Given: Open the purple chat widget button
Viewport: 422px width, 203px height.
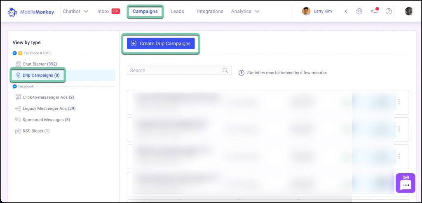Looking at the screenshot, I should click(406, 183).
